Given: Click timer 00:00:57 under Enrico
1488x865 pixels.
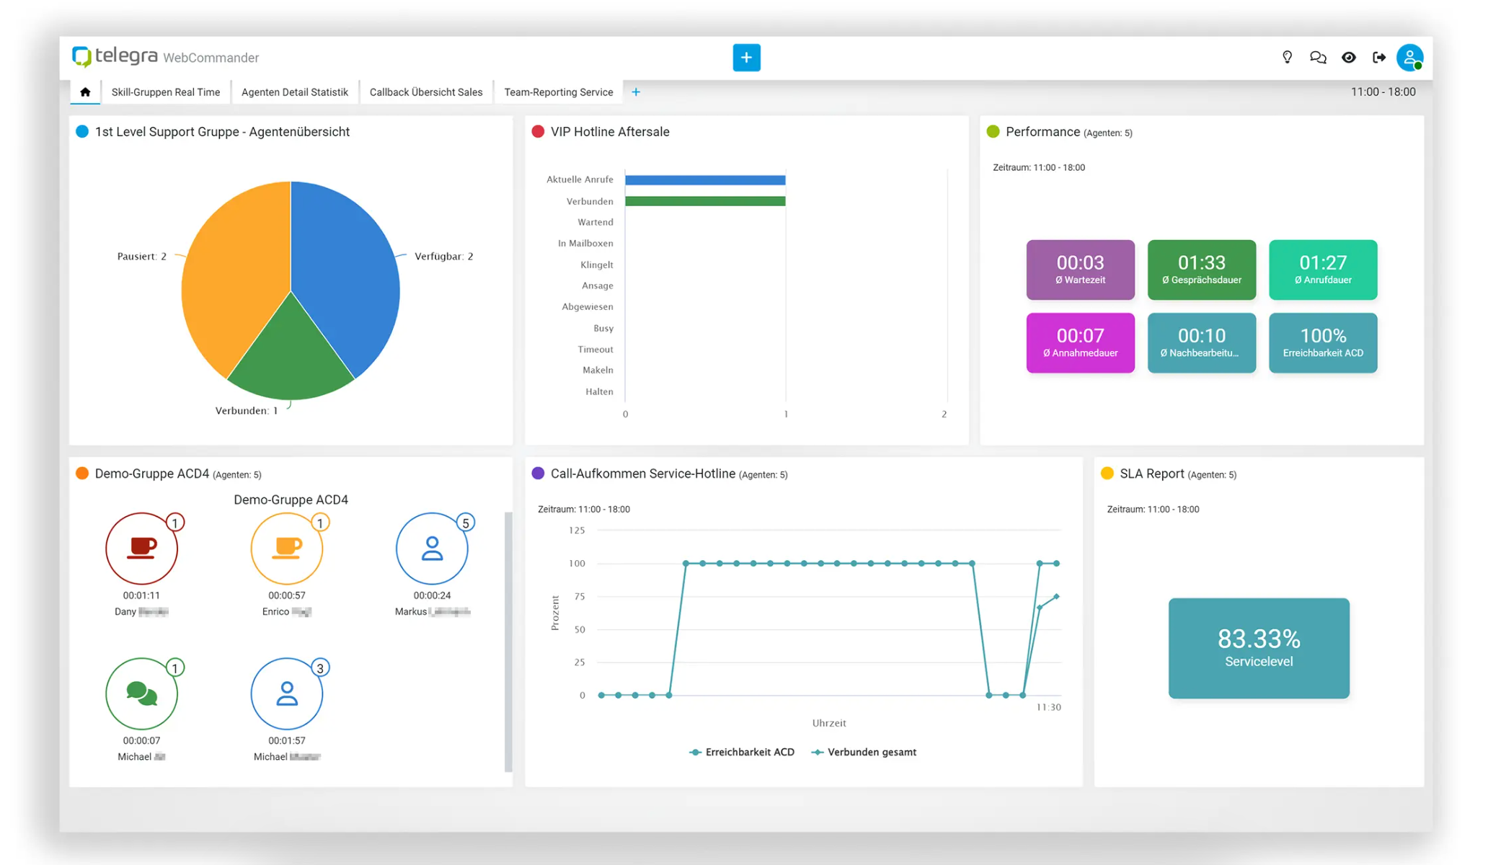Looking at the screenshot, I should point(287,595).
